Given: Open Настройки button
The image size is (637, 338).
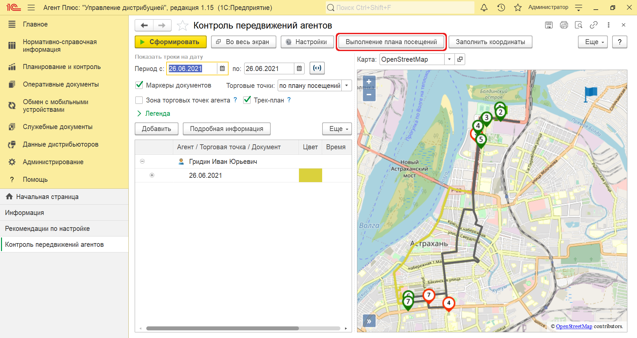Looking at the screenshot, I should [307, 42].
